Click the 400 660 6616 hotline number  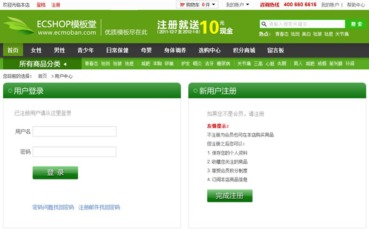click(300, 4)
